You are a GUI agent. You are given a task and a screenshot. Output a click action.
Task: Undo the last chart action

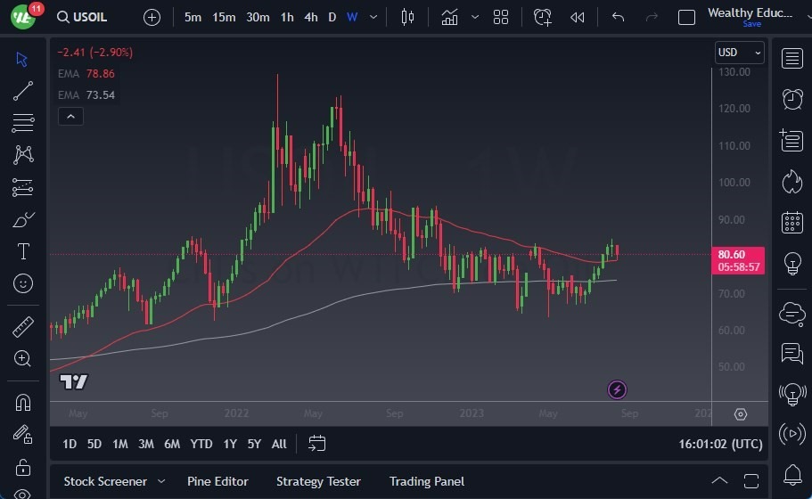[x=618, y=17]
